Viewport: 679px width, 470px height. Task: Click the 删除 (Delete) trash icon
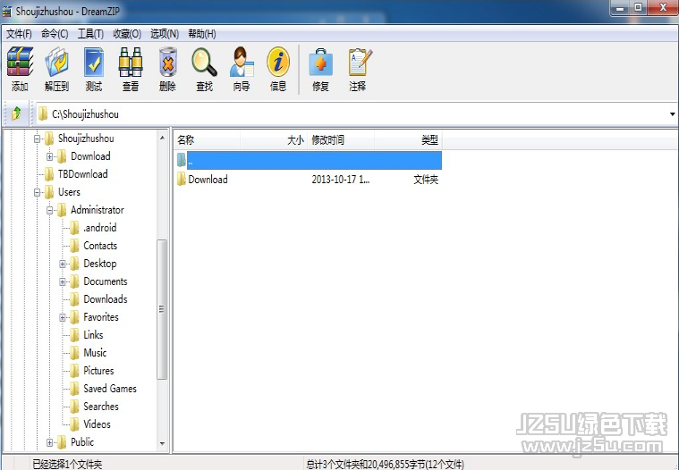pyautogui.click(x=167, y=63)
